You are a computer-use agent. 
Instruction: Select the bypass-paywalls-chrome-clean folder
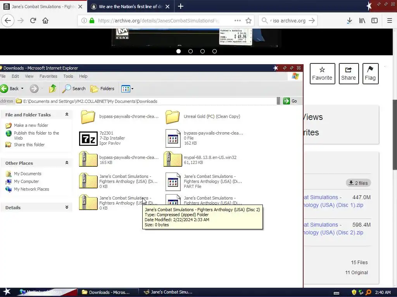(119, 117)
